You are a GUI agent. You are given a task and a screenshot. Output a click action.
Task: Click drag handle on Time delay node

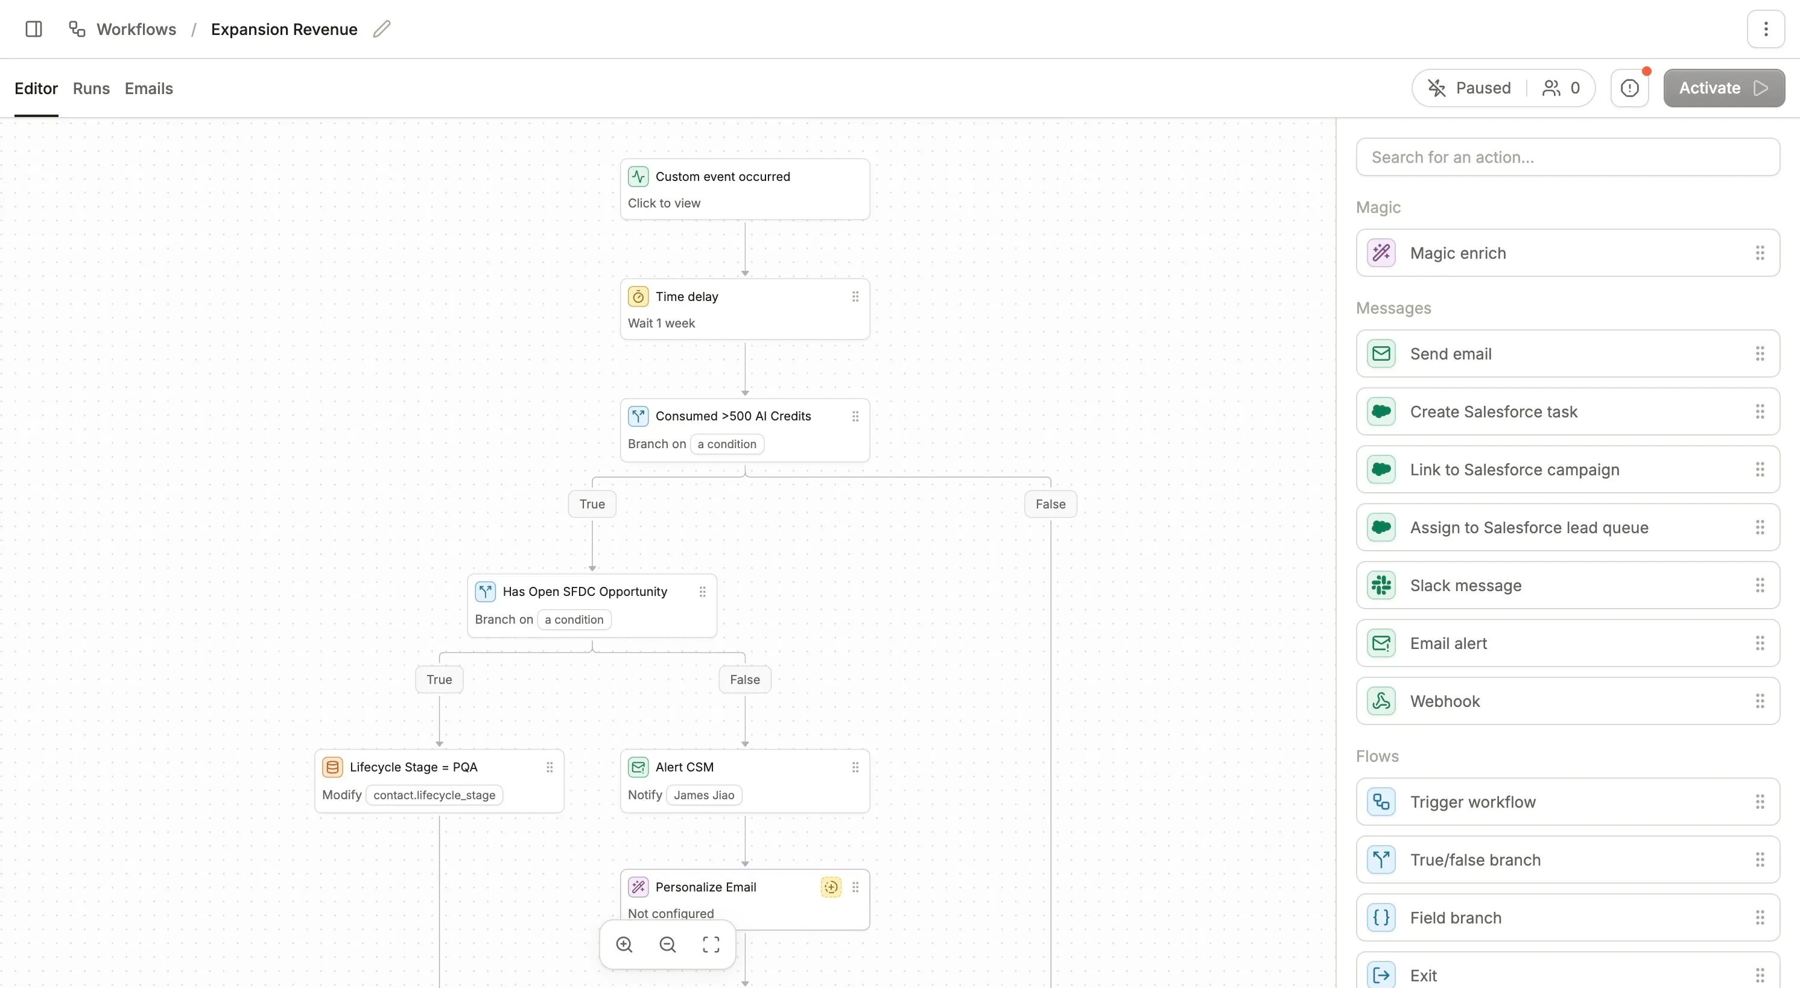coord(855,297)
